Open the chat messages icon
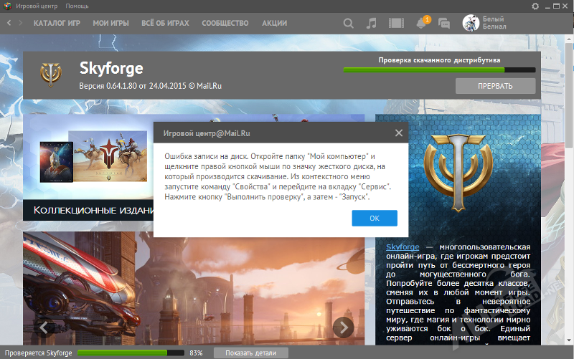Screen dimensions: 574x359 [x=444, y=23]
